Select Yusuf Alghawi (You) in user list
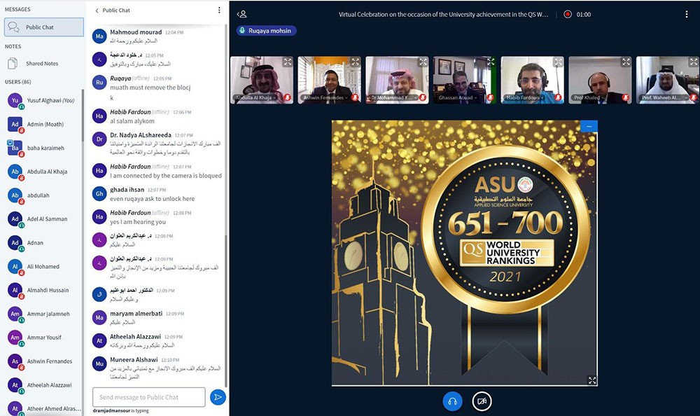Image resolution: width=700 pixels, height=416 pixels. coord(43,101)
